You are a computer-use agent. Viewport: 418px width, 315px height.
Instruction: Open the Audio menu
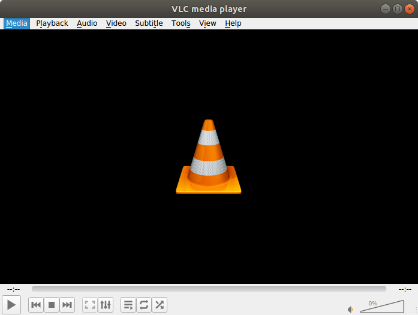coord(87,23)
